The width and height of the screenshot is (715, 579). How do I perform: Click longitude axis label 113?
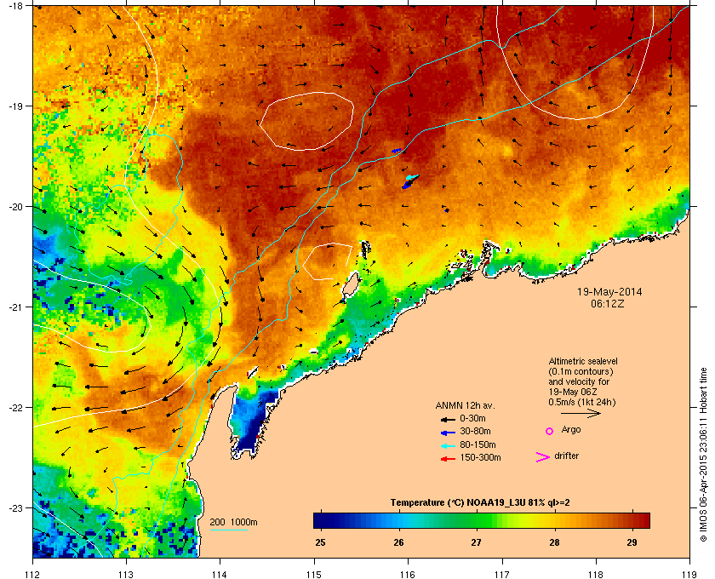126,575
